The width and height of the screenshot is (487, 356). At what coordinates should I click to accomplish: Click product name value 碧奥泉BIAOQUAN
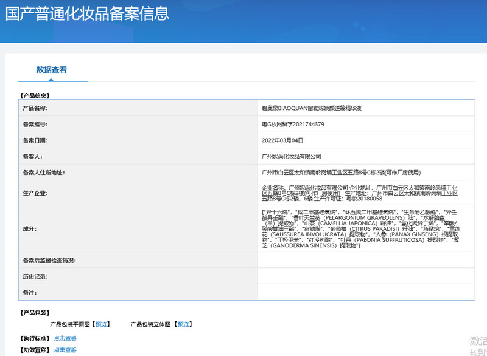[312, 108]
